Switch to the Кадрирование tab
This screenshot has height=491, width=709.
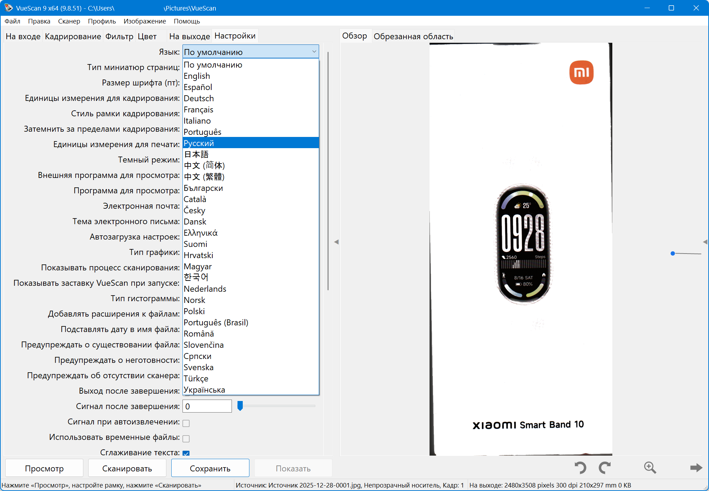coord(73,36)
